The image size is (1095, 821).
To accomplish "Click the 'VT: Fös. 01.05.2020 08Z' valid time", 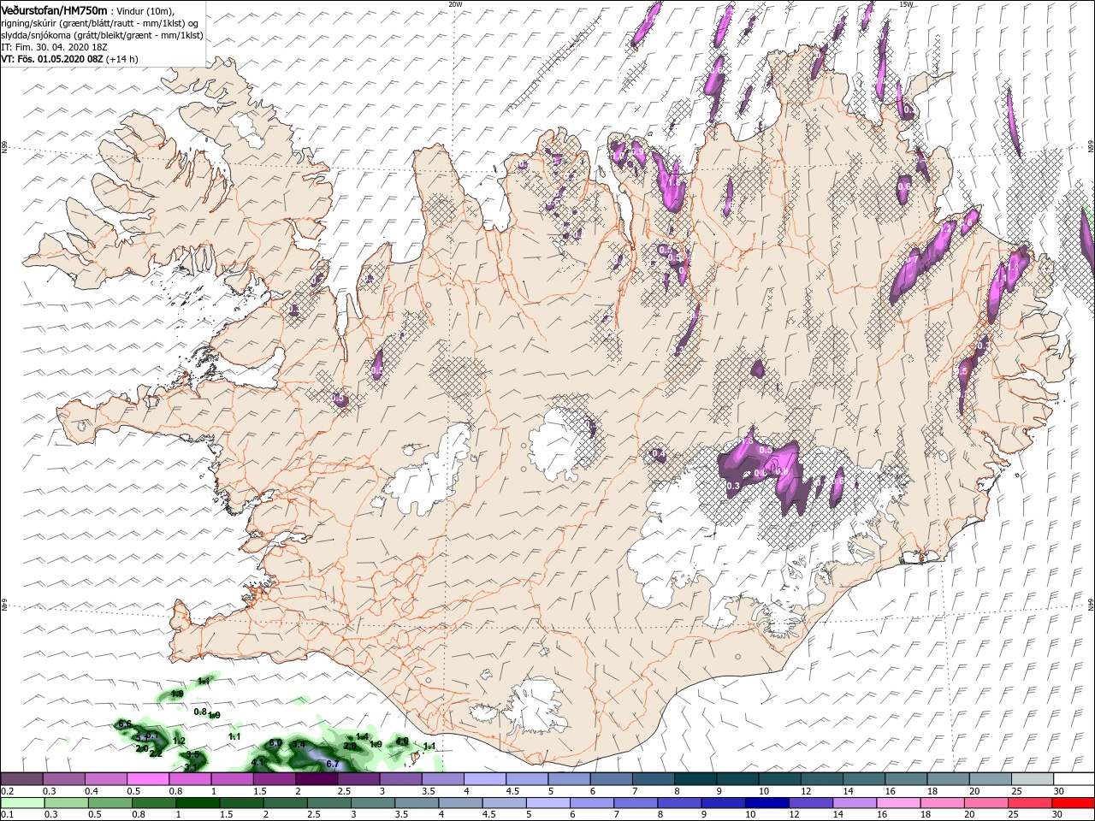I will coord(52,59).
